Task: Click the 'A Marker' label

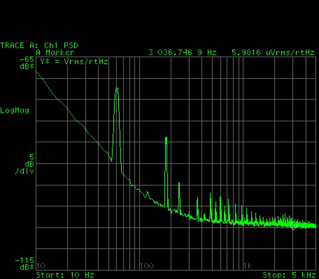Action: click(55, 53)
